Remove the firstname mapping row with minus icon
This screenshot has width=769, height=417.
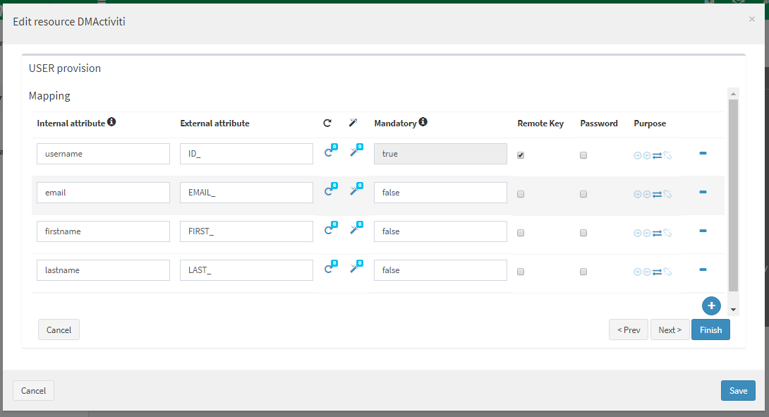pos(703,231)
